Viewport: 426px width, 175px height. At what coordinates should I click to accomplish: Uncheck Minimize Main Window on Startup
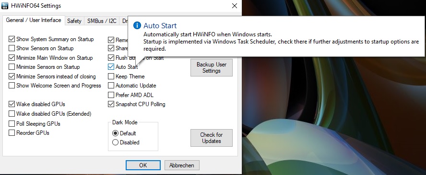12,58
